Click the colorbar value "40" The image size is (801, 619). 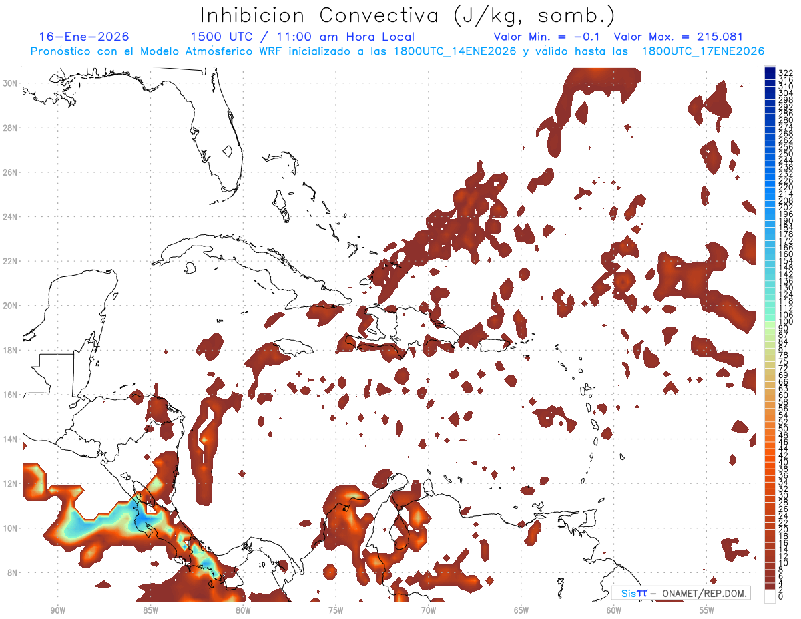(x=783, y=462)
